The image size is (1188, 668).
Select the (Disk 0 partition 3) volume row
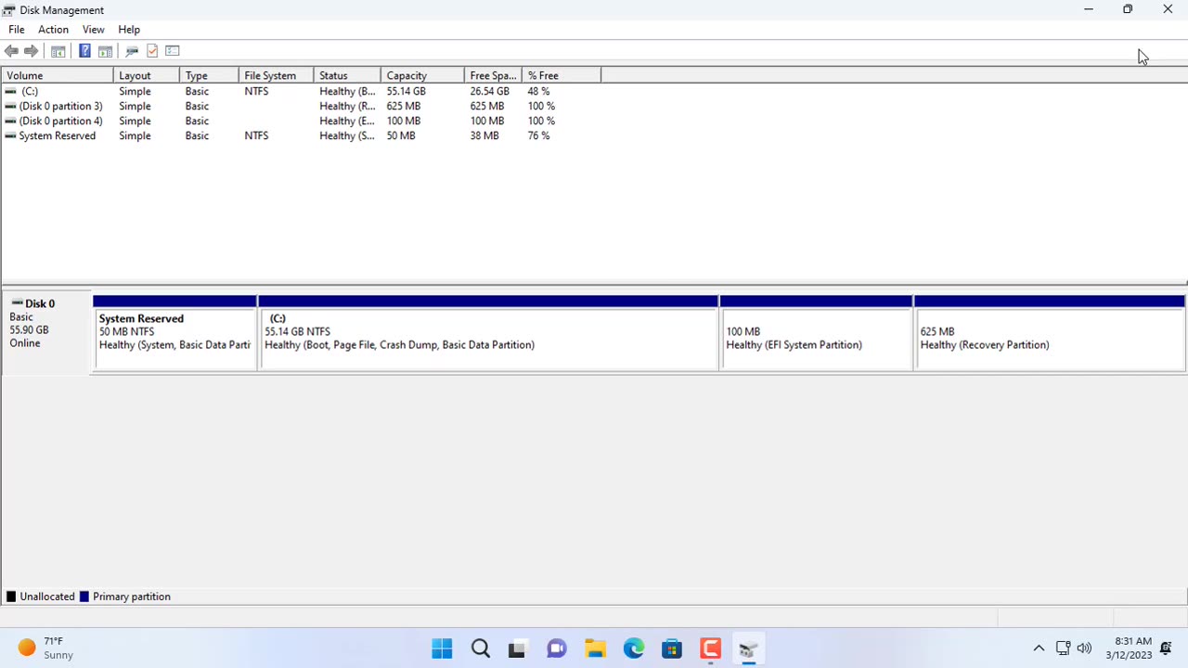[x=302, y=106]
